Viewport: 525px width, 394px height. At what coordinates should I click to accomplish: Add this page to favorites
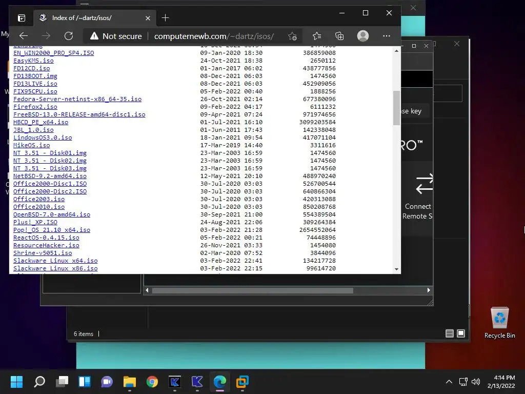(292, 36)
